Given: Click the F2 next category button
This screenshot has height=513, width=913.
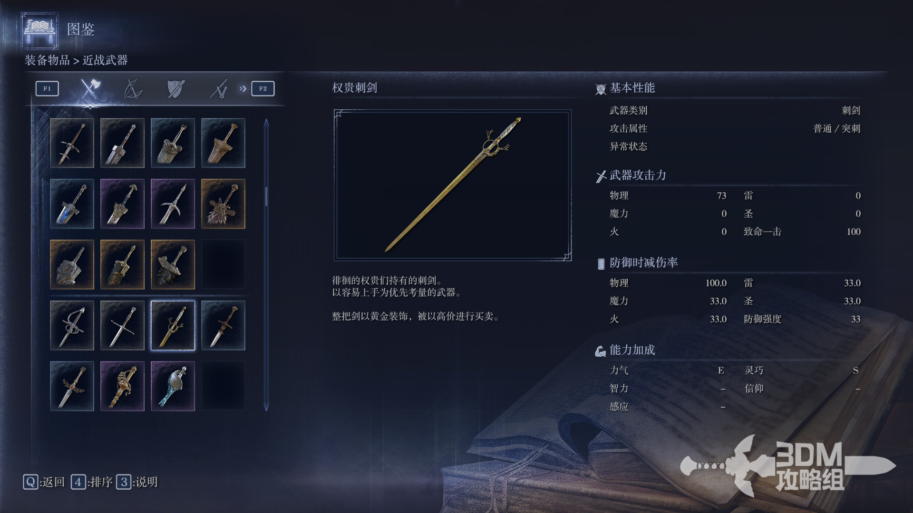Looking at the screenshot, I should pyautogui.click(x=263, y=88).
